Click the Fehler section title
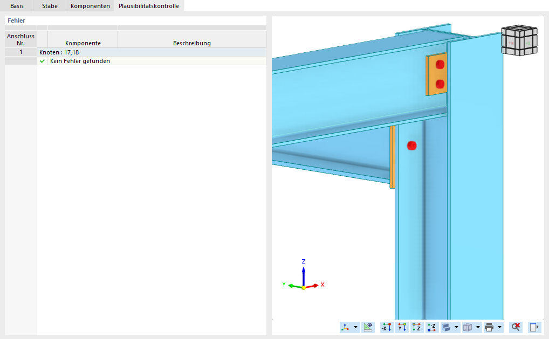Screen dimensions: 549x339 (16, 20)
